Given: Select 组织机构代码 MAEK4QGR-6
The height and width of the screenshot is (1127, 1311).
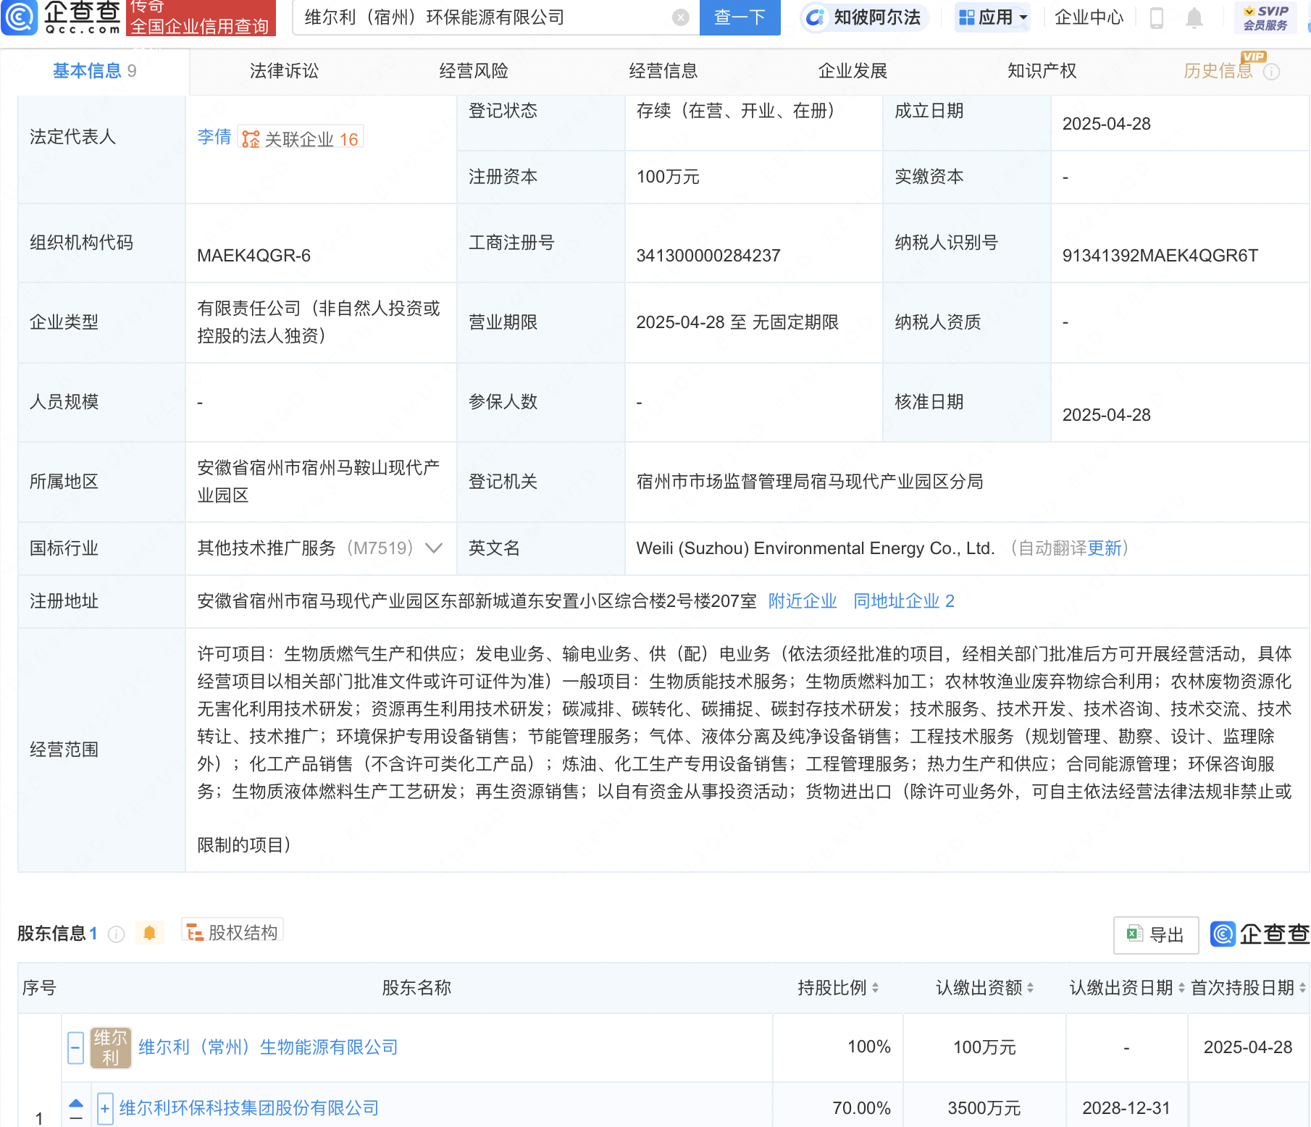Looking at the screenshot, I should (254, 256).
